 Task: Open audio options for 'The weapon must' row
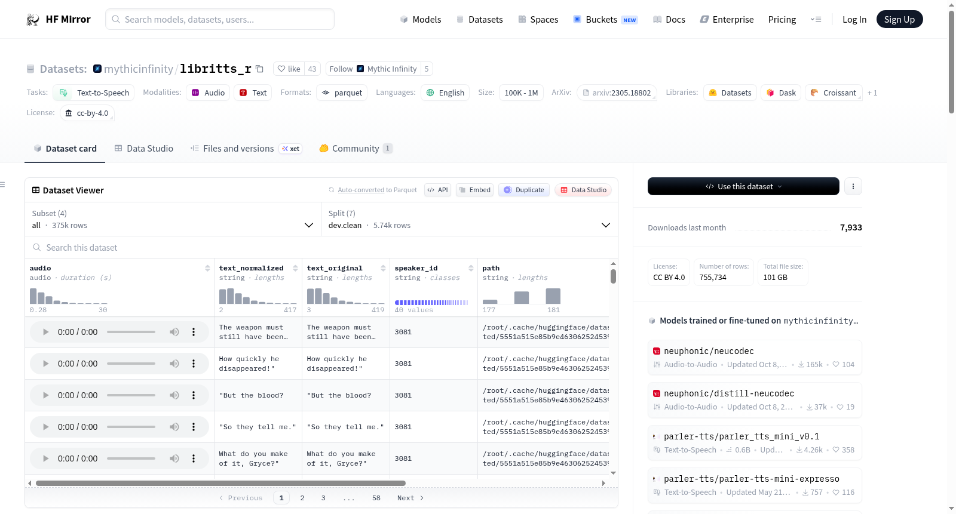pos(194,332)
